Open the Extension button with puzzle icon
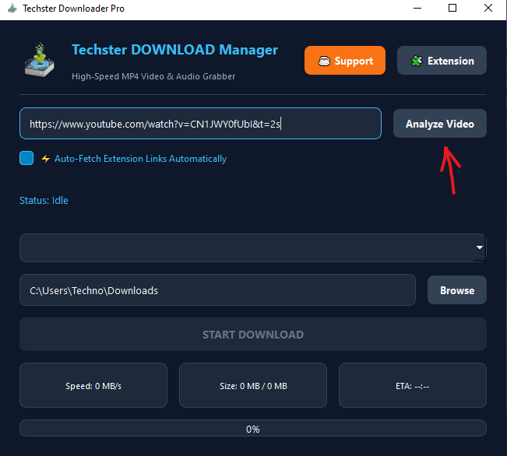 (442, 61)
